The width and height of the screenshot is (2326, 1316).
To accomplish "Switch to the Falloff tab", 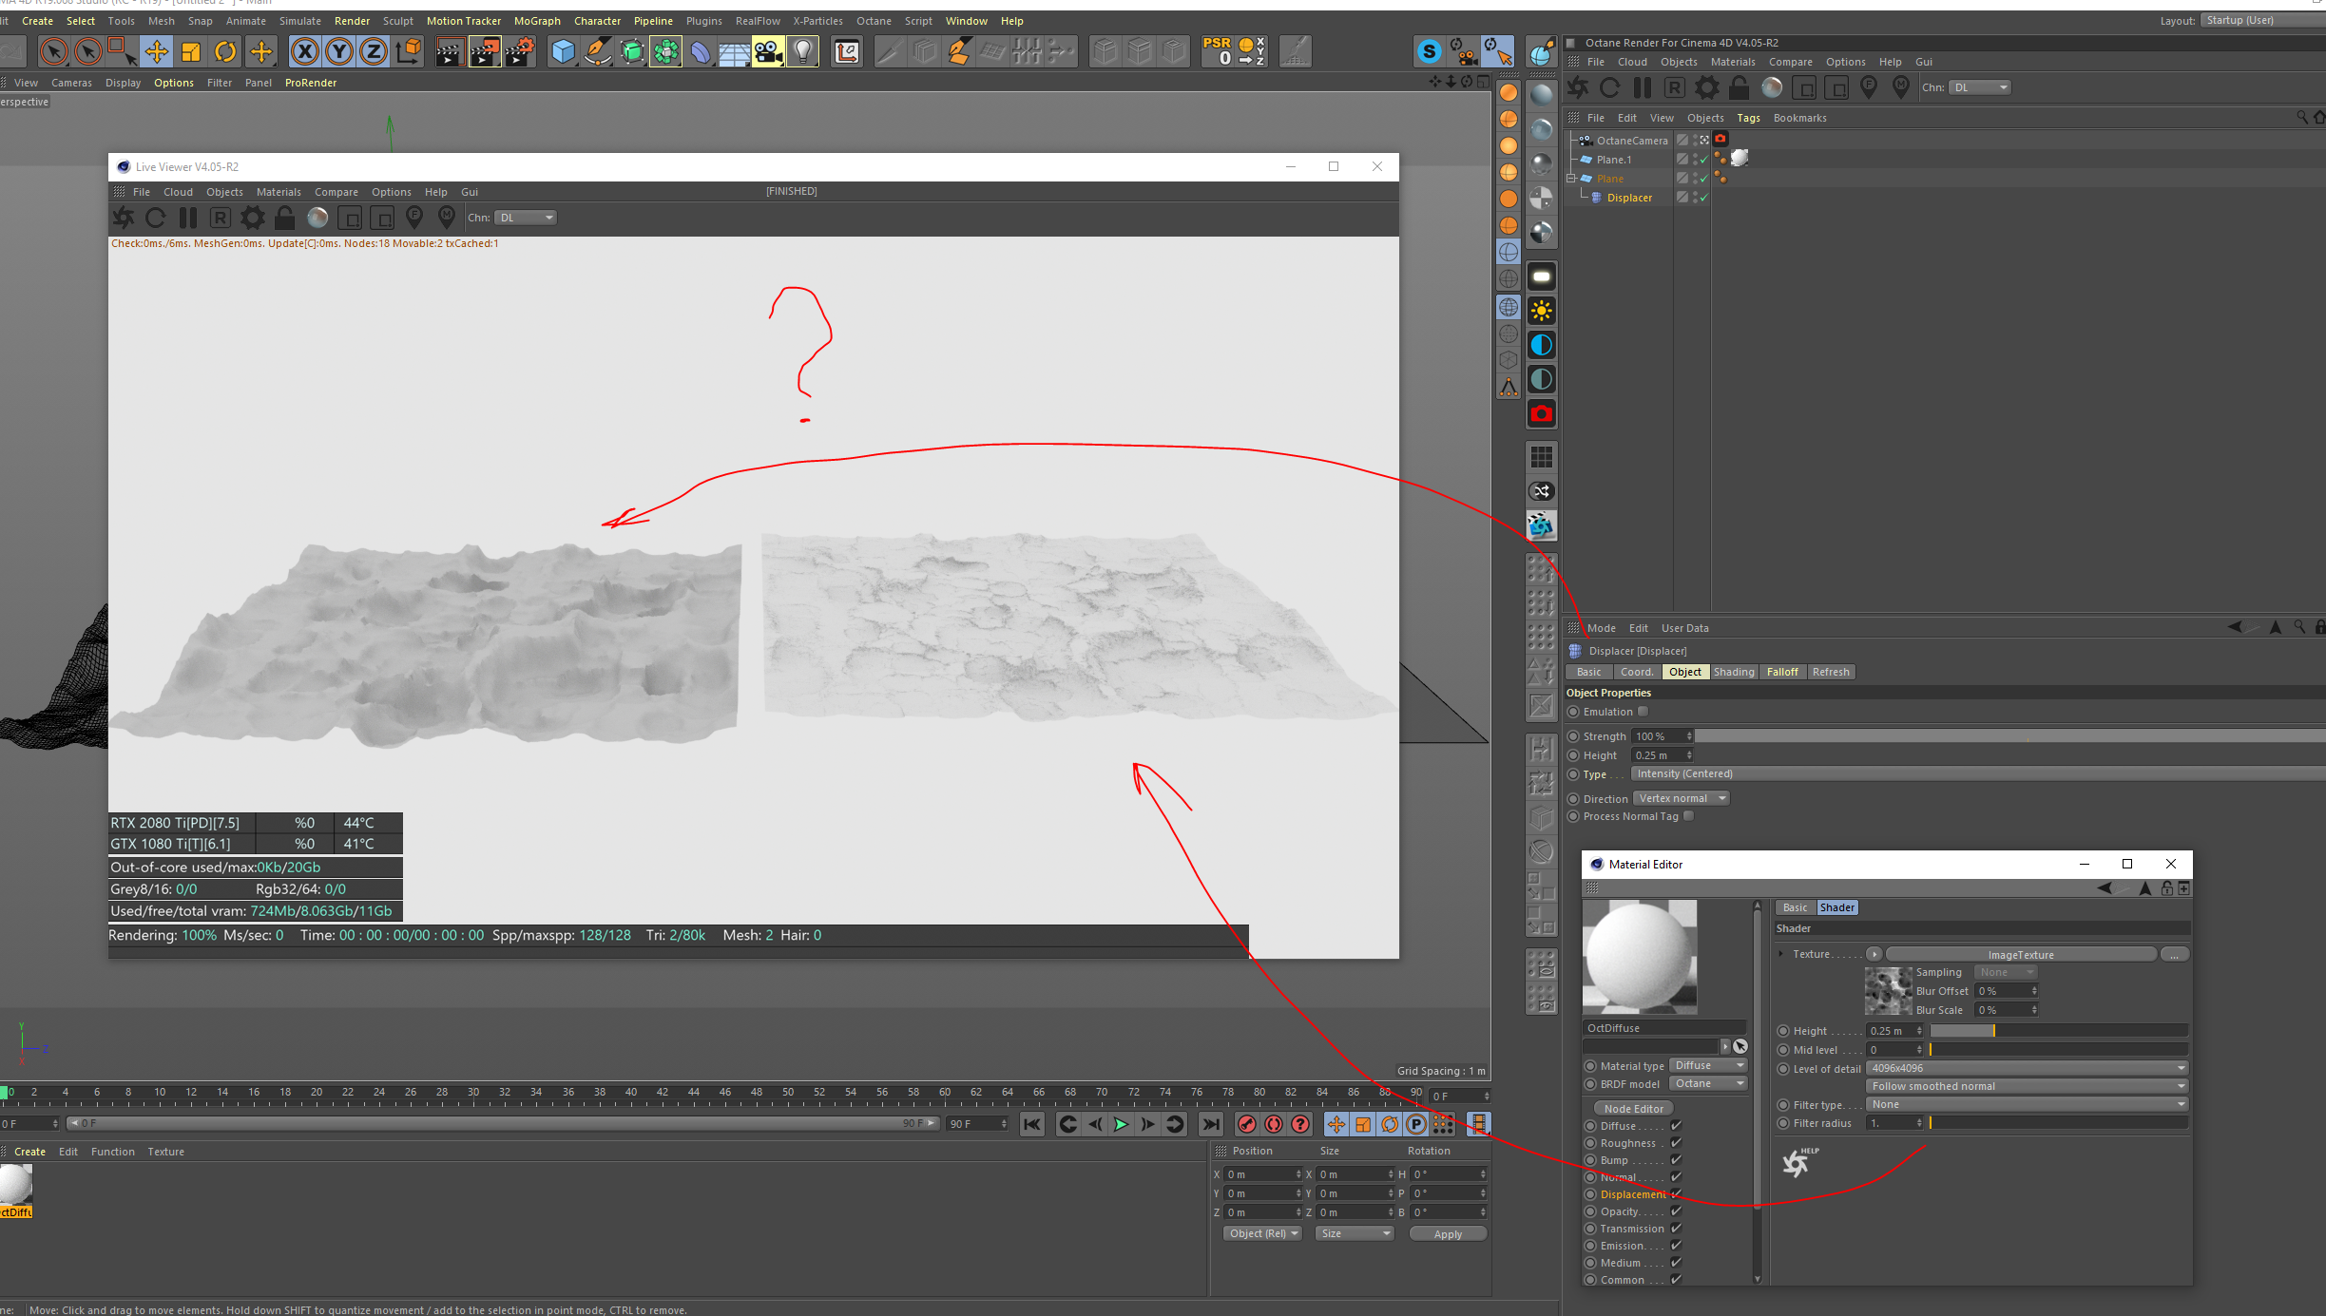I will tap(1781, 672).
